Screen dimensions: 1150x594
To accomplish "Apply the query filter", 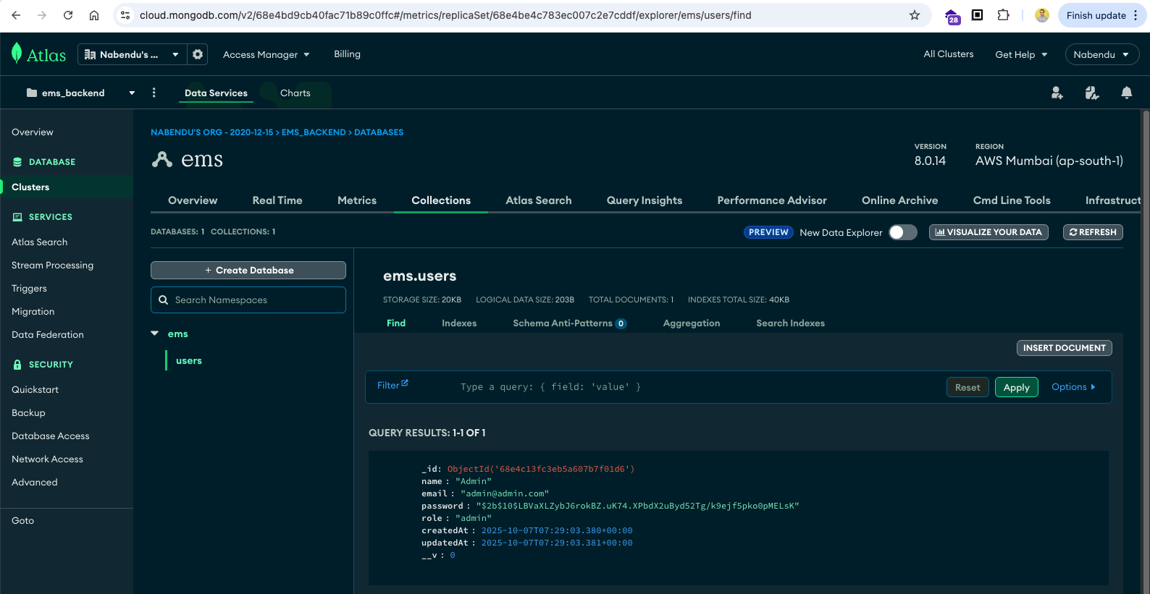I will tap(1017, 388).
